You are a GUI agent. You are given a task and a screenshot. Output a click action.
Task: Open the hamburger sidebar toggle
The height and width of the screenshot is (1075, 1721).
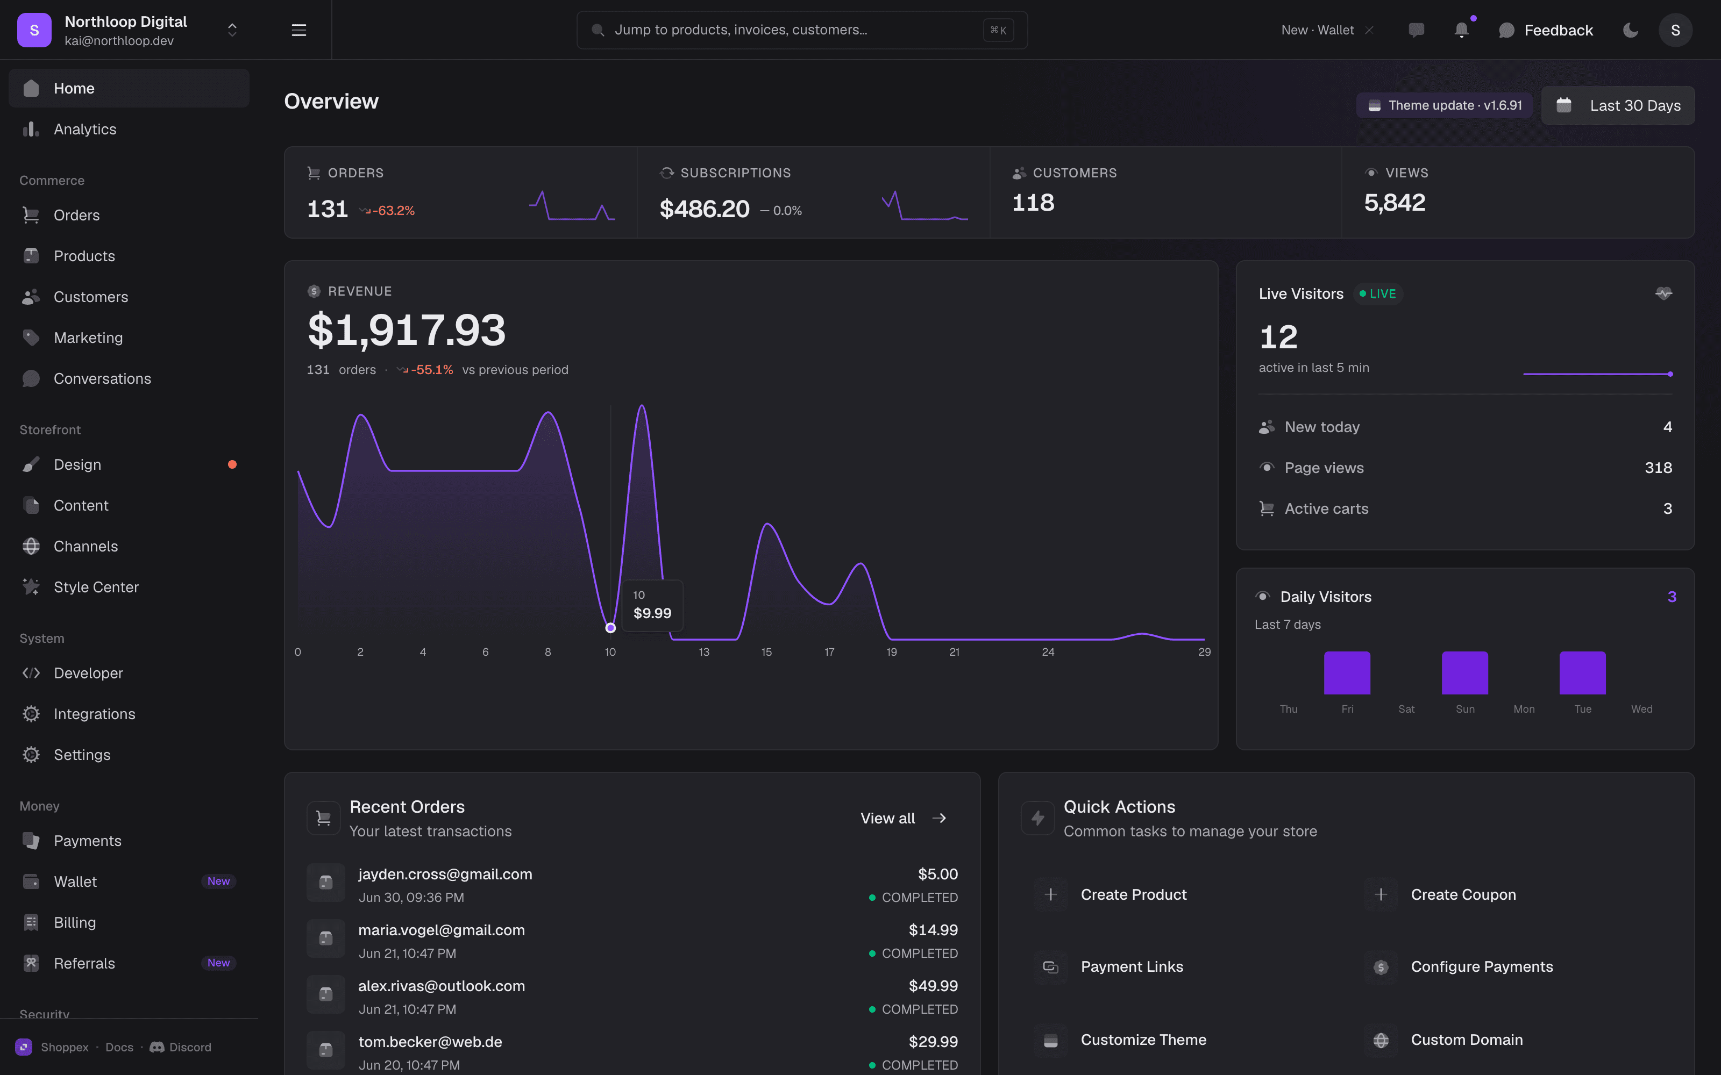[x=298, y=30]
